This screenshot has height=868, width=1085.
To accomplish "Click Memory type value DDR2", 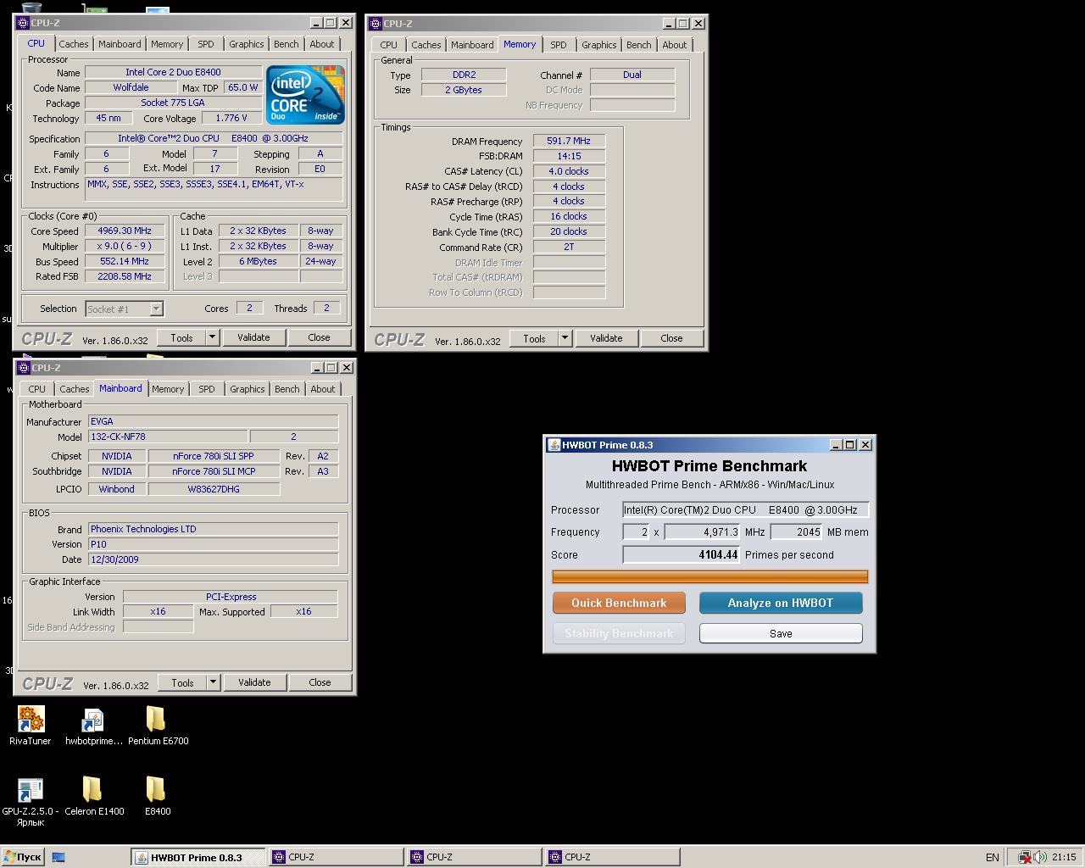I will click(464, 75).
